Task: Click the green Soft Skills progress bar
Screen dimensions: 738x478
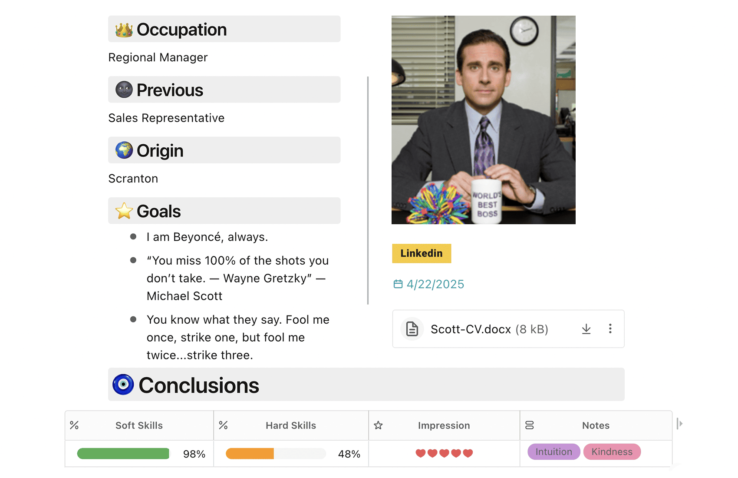Action: pos(123,454)
